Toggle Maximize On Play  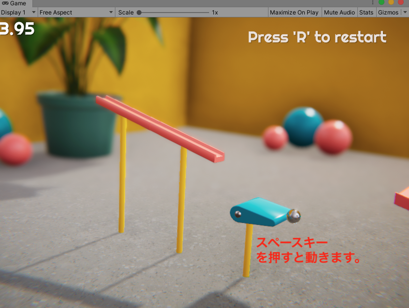point(294,13)
